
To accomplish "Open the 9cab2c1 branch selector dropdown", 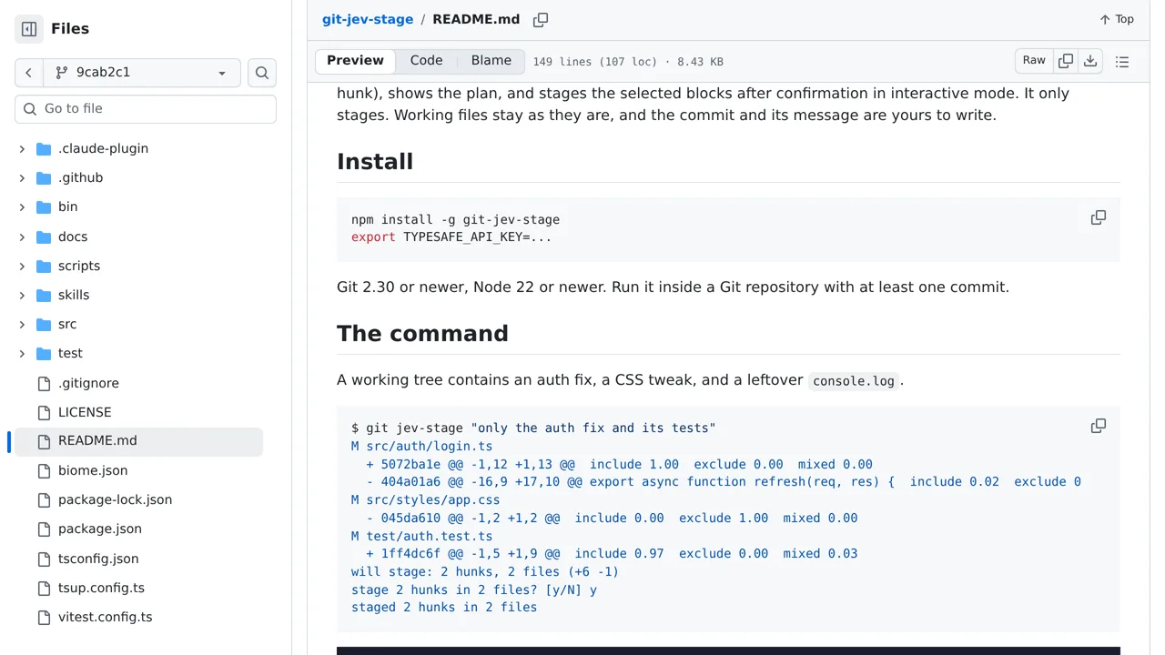I will point(142,73).
